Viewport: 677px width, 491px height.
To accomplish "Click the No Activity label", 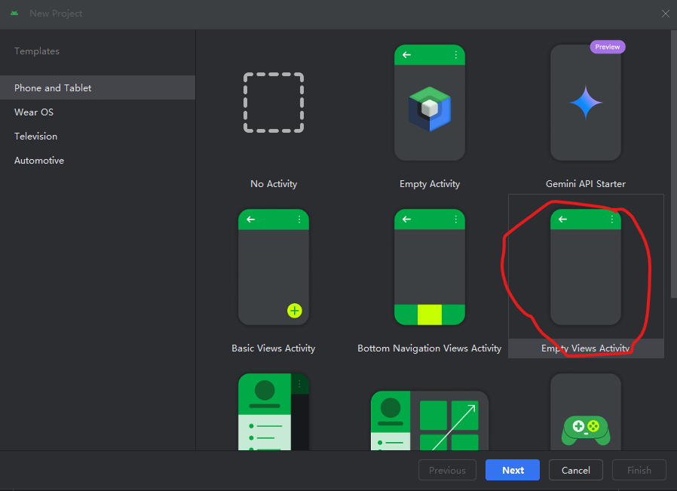I will click(x=274, y=184).
